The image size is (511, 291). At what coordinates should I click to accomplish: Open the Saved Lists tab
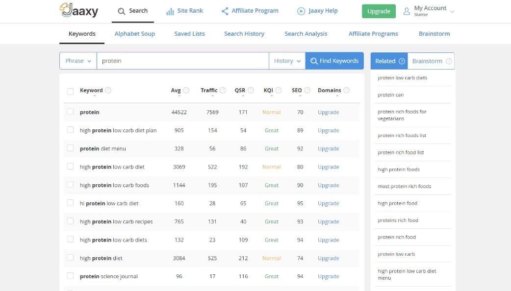[189, 34]
